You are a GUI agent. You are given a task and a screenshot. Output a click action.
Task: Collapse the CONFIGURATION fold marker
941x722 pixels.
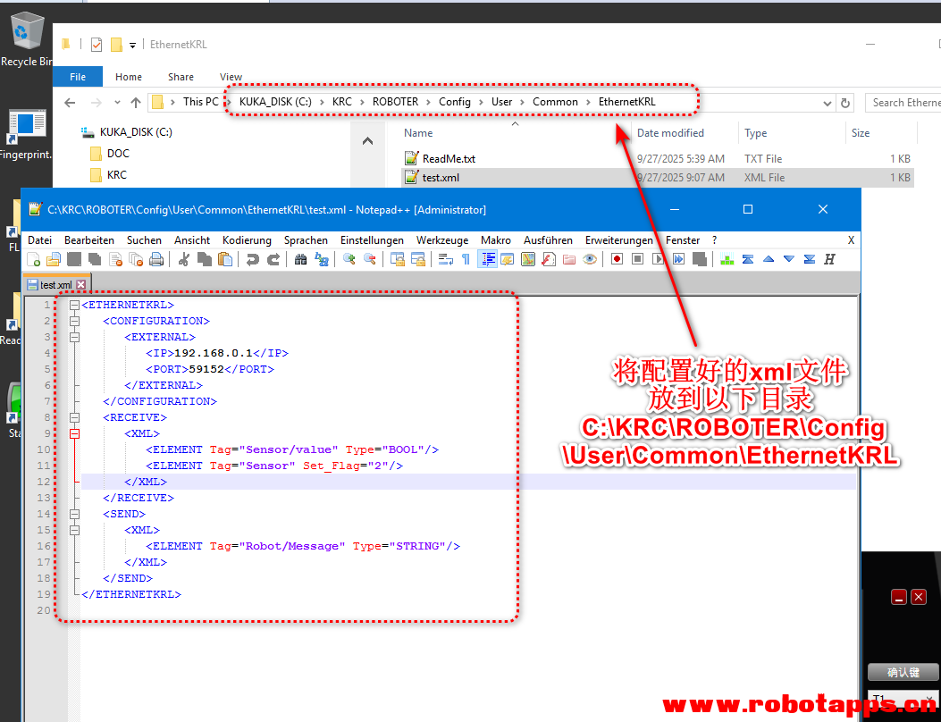pos(75,321)
